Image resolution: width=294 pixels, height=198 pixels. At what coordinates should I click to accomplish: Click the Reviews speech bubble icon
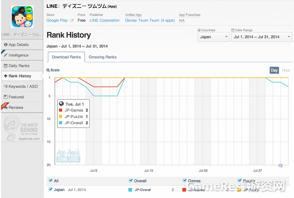point(6,108)
